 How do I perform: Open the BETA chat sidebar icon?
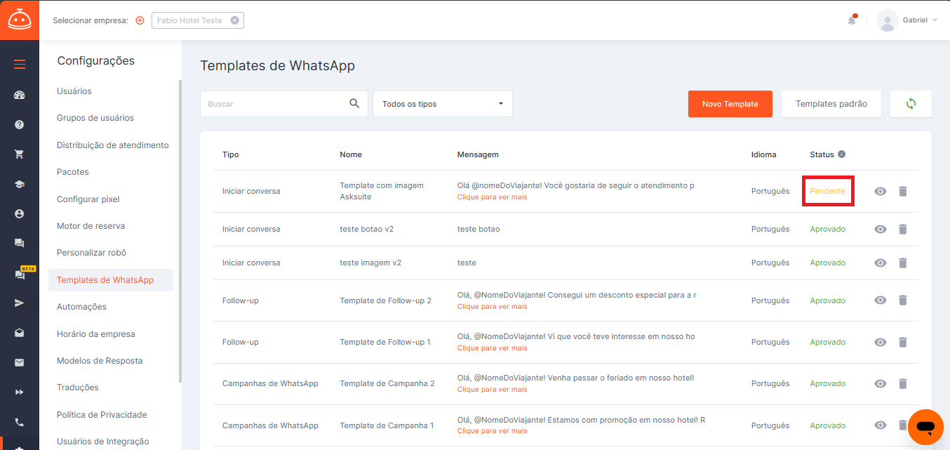coord(20,275)
